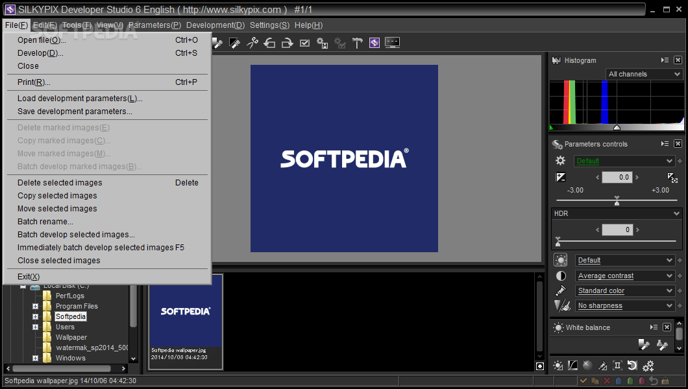
Task: Open the highlight controller sphere icon
Action: point(587,366)
